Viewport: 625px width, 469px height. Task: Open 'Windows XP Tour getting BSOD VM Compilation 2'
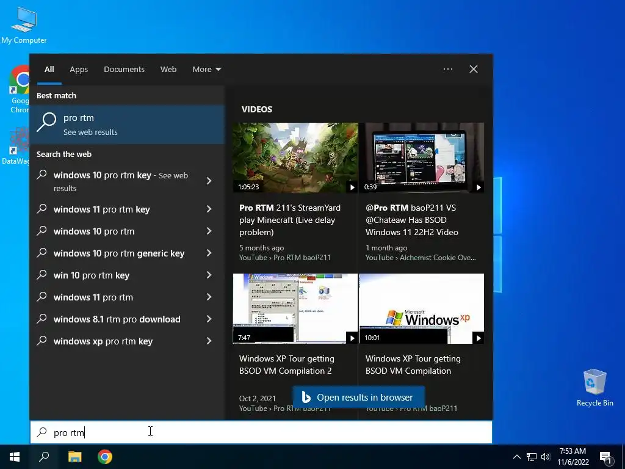(x=287, y=365)
